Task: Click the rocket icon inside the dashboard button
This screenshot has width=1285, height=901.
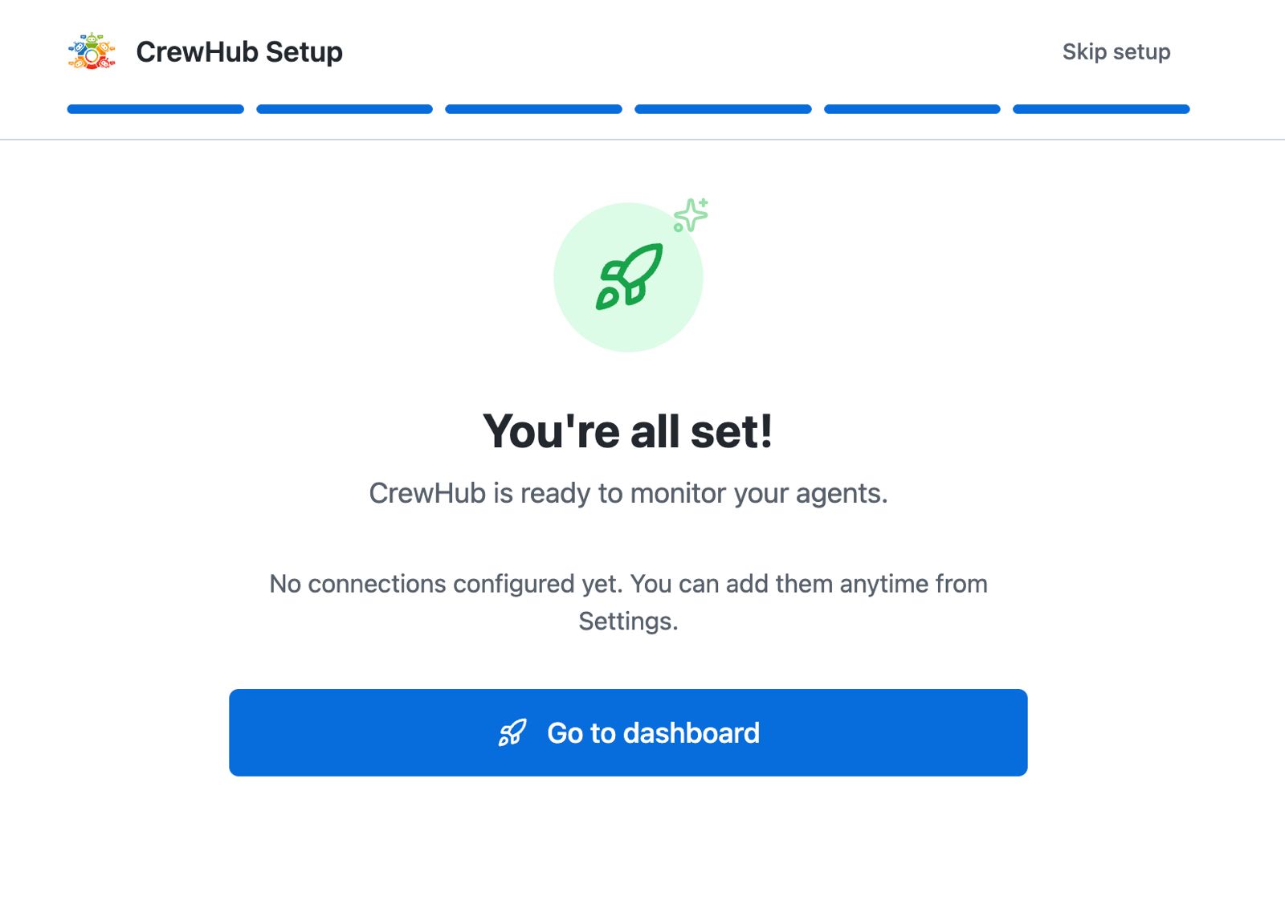Action: (512, 732)
